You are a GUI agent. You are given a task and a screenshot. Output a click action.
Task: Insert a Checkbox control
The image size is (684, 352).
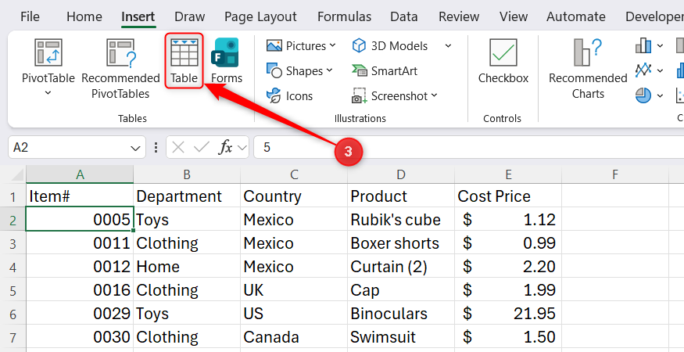click(x=503, y=61)
